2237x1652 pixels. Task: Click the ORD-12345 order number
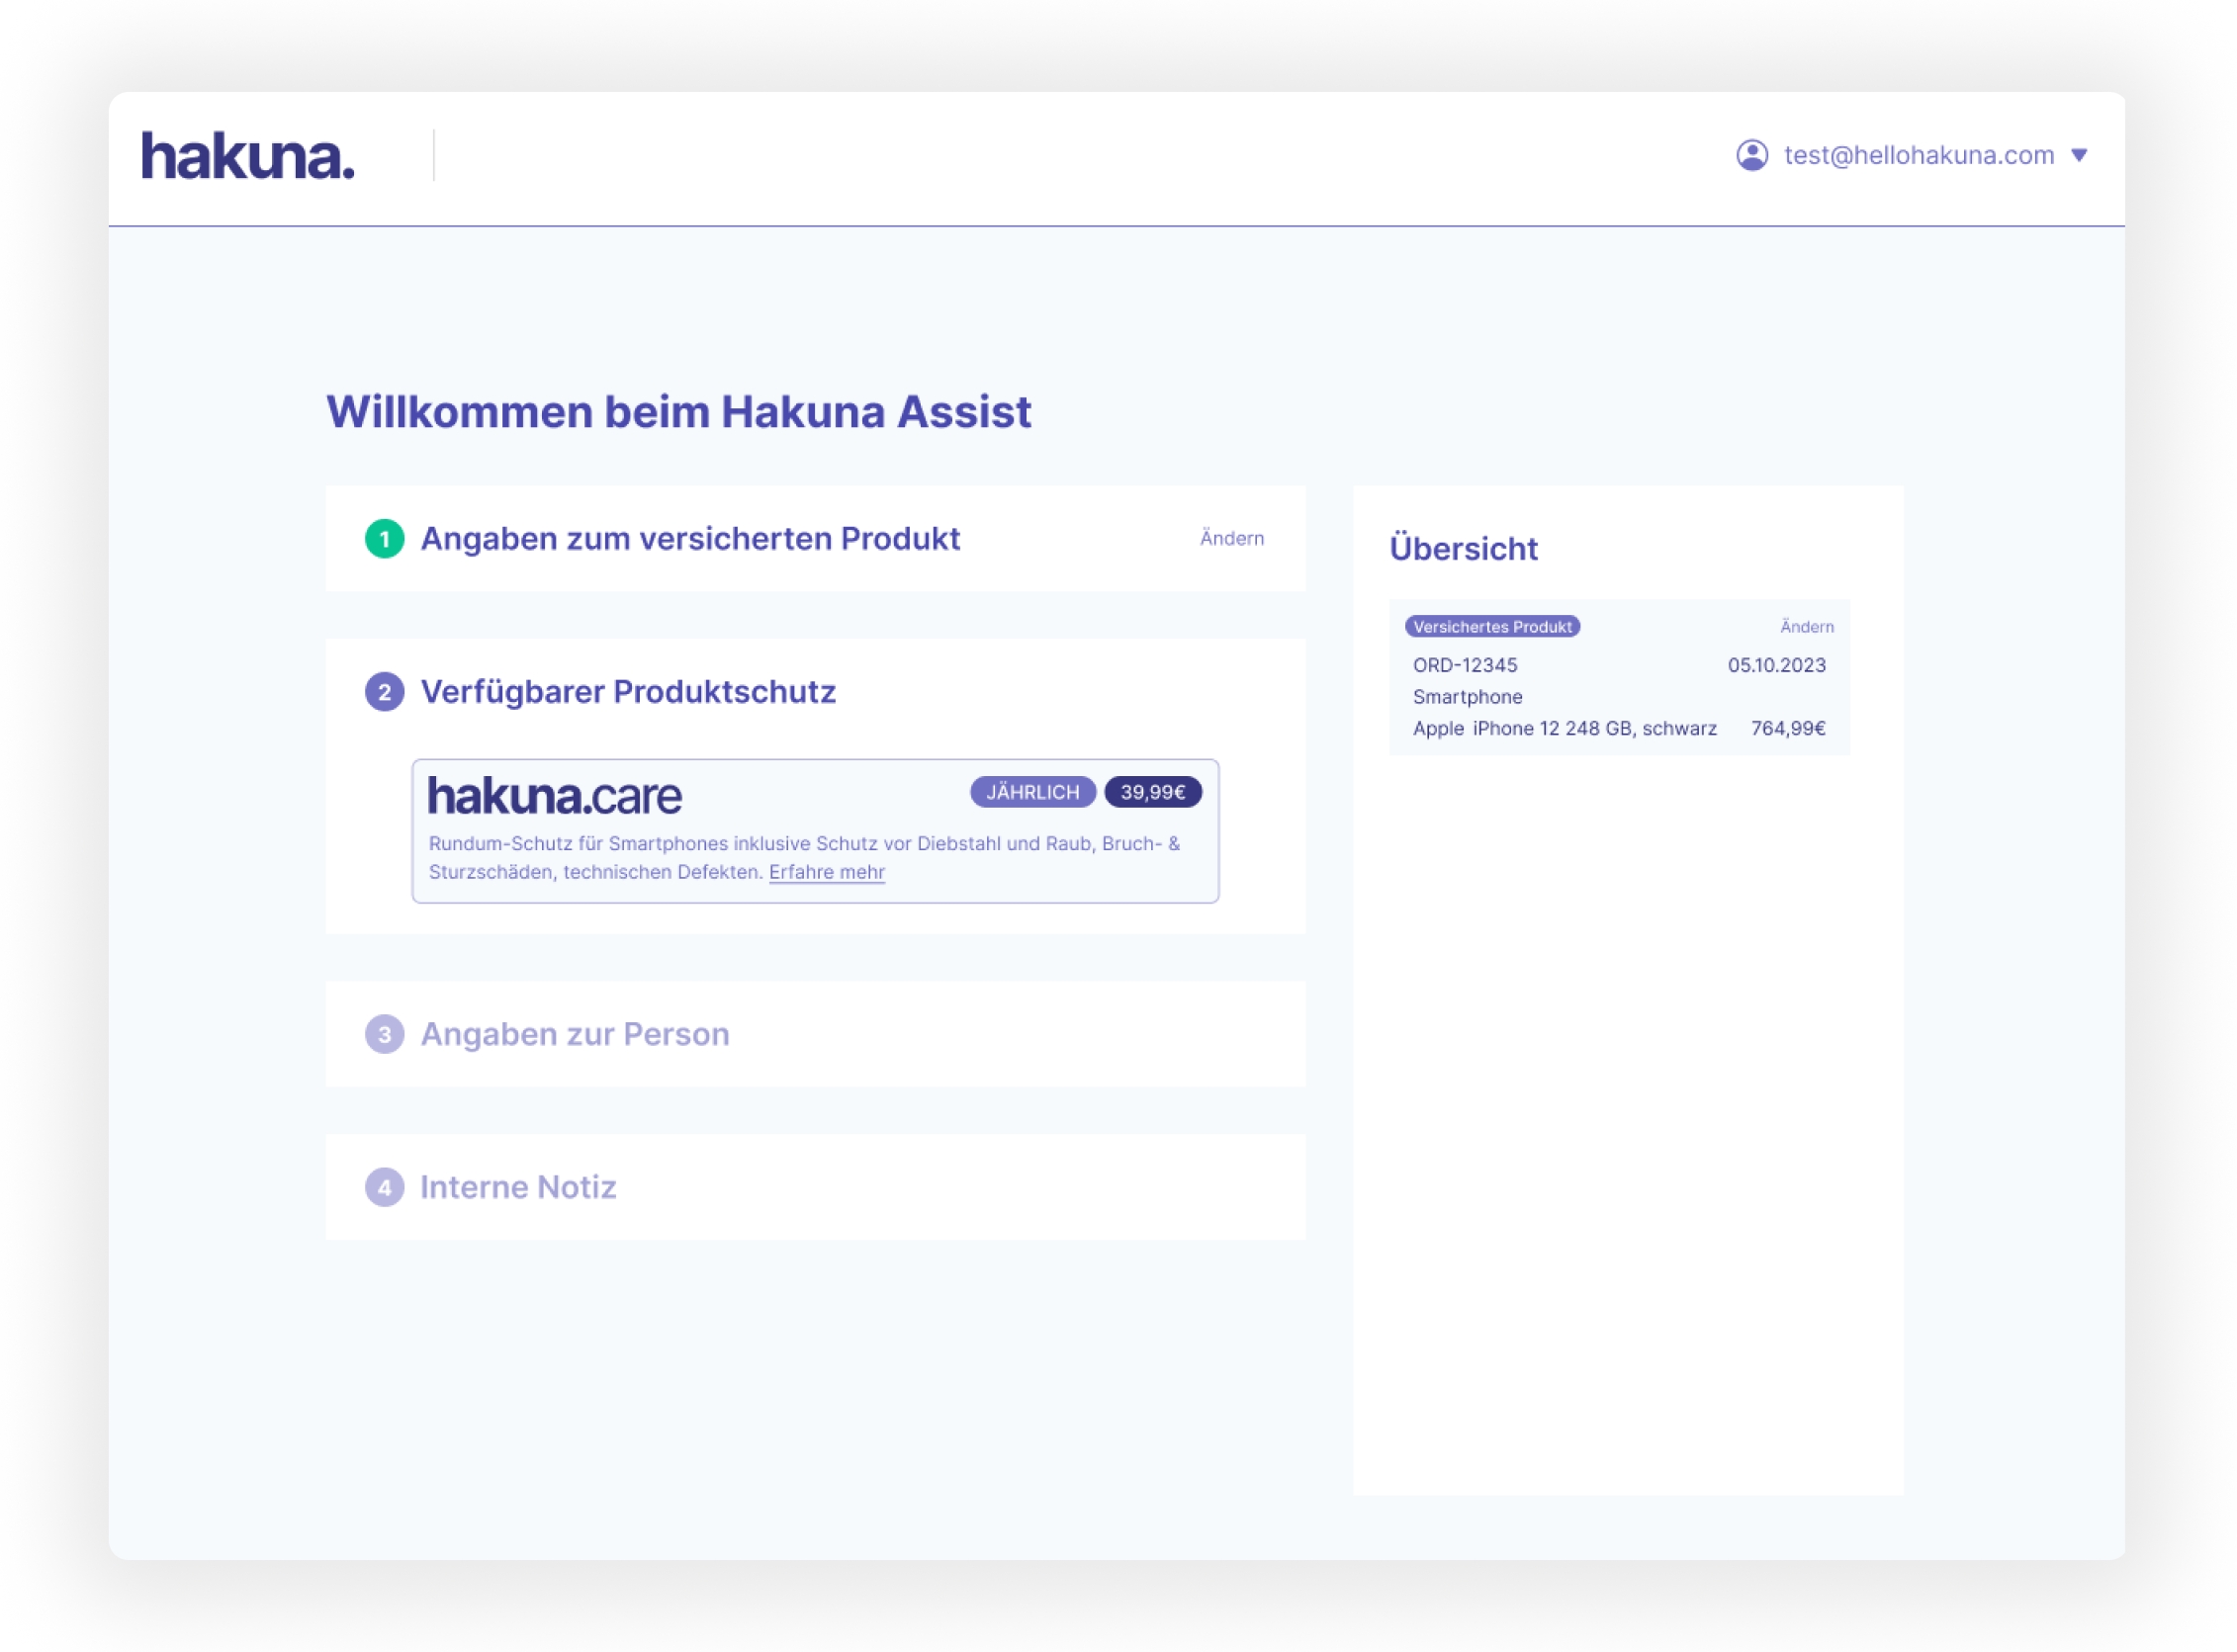point(1465,665)
